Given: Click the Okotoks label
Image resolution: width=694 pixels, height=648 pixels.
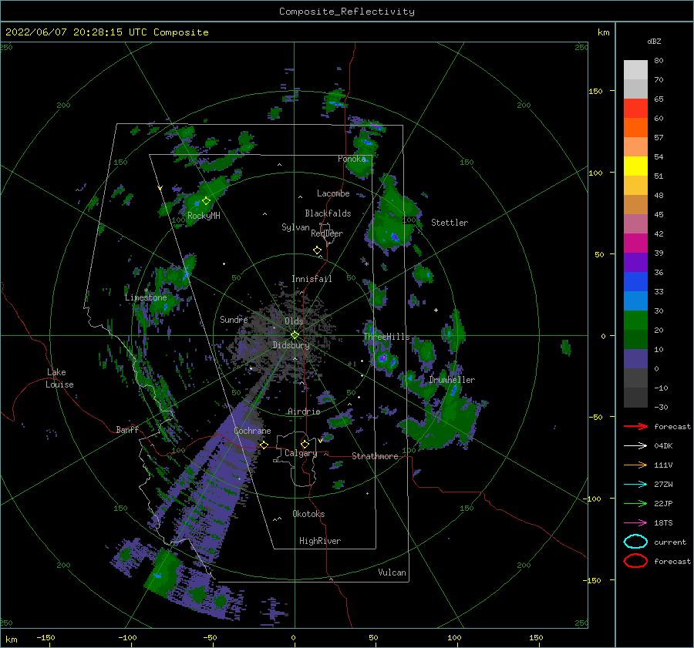Looking at the screenshot, I should [308, 514].
